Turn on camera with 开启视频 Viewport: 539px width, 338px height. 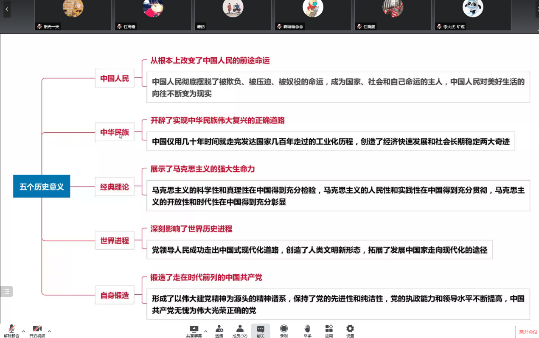point(37,331)
